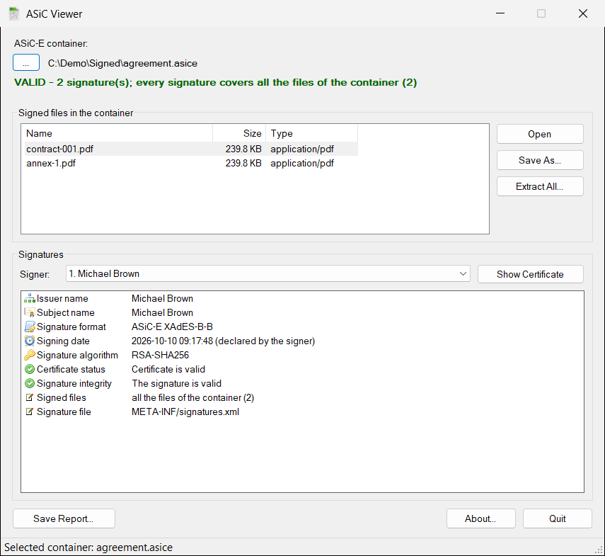Viewport: 605px width, 556px height.
Task: Click the Save Report... button
Action: point(64,518)
